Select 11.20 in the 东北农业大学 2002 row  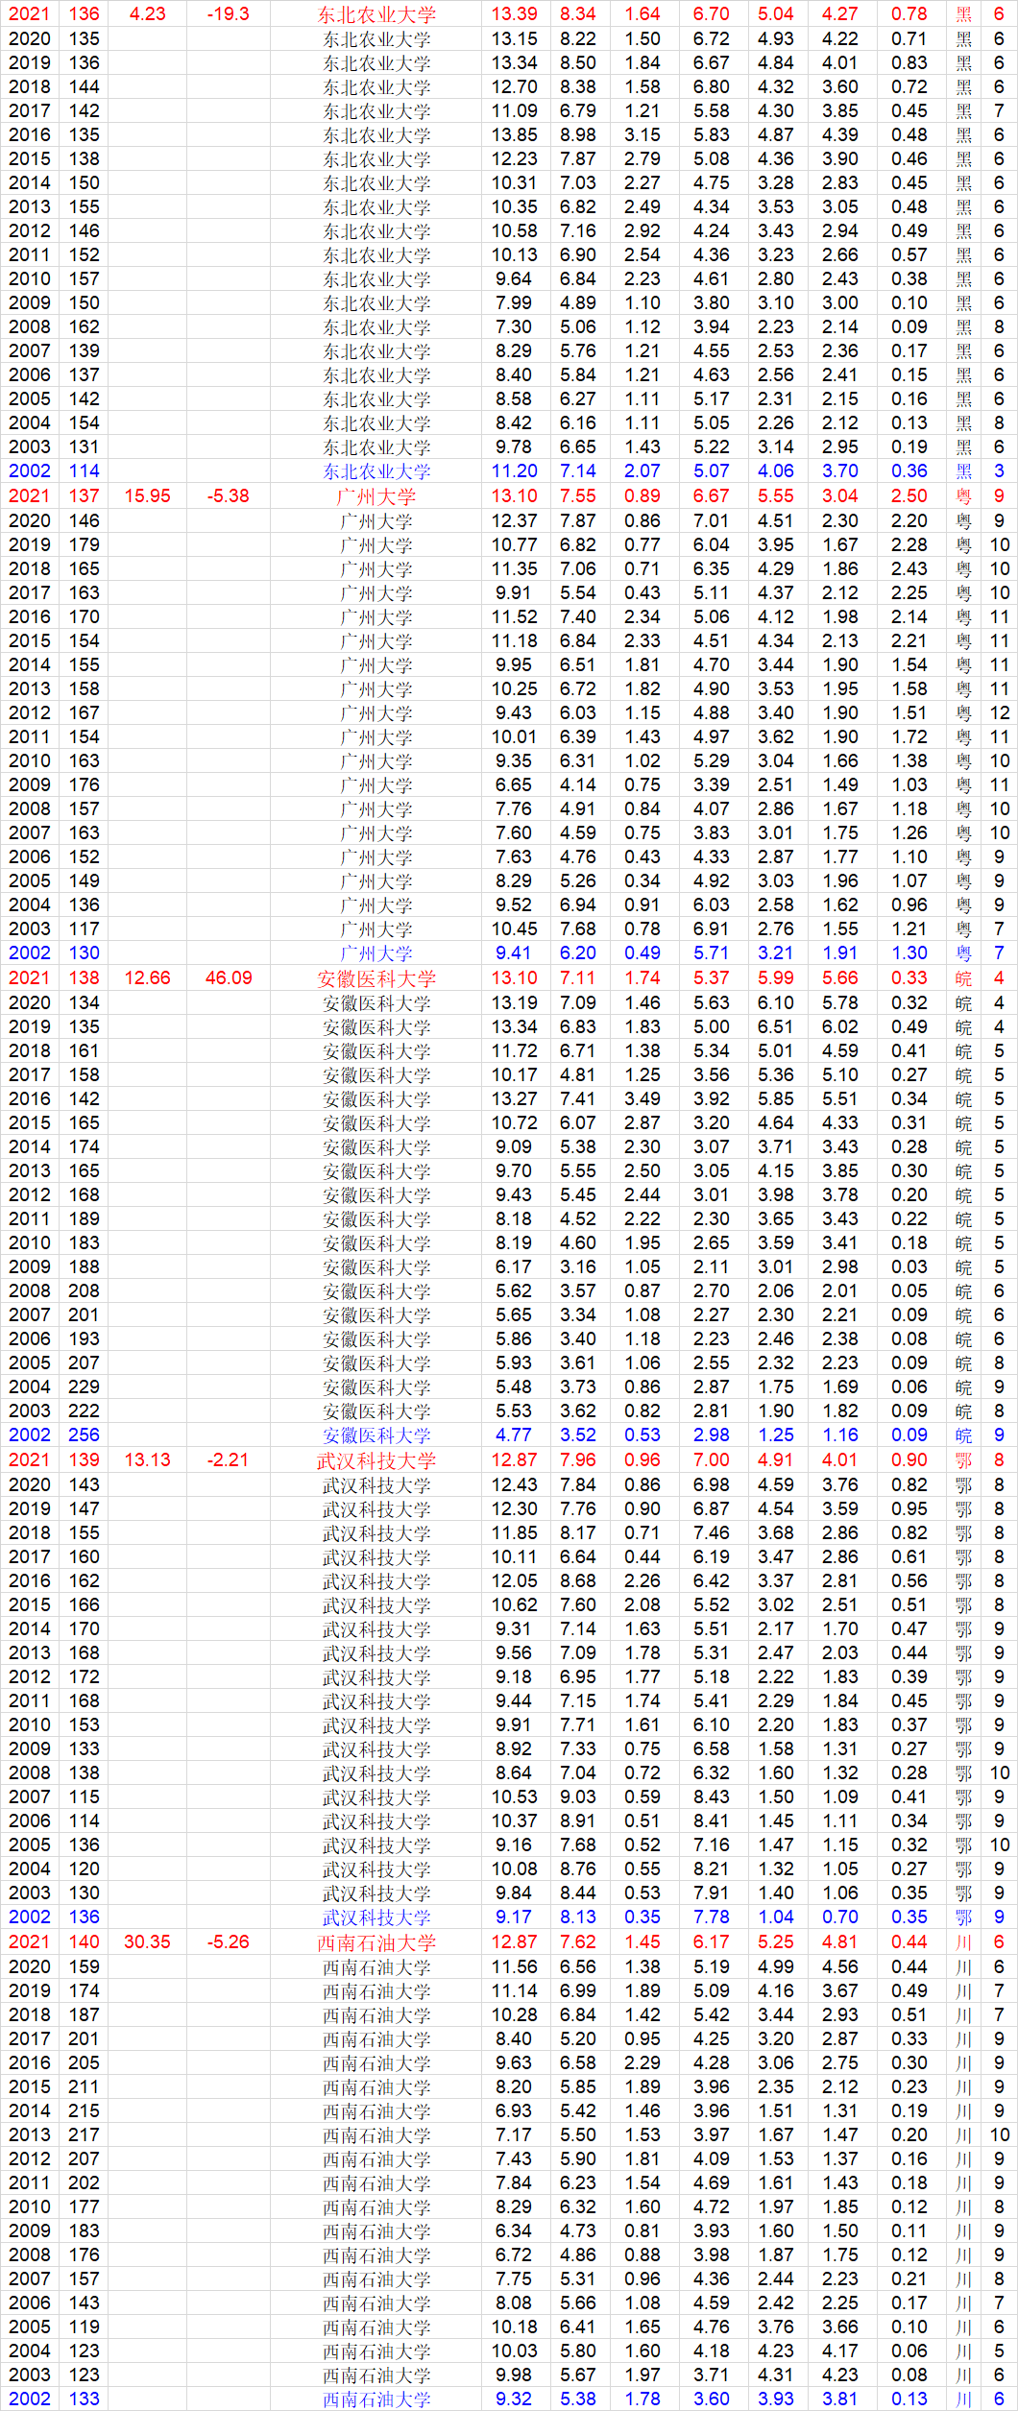tap(515, 471)
